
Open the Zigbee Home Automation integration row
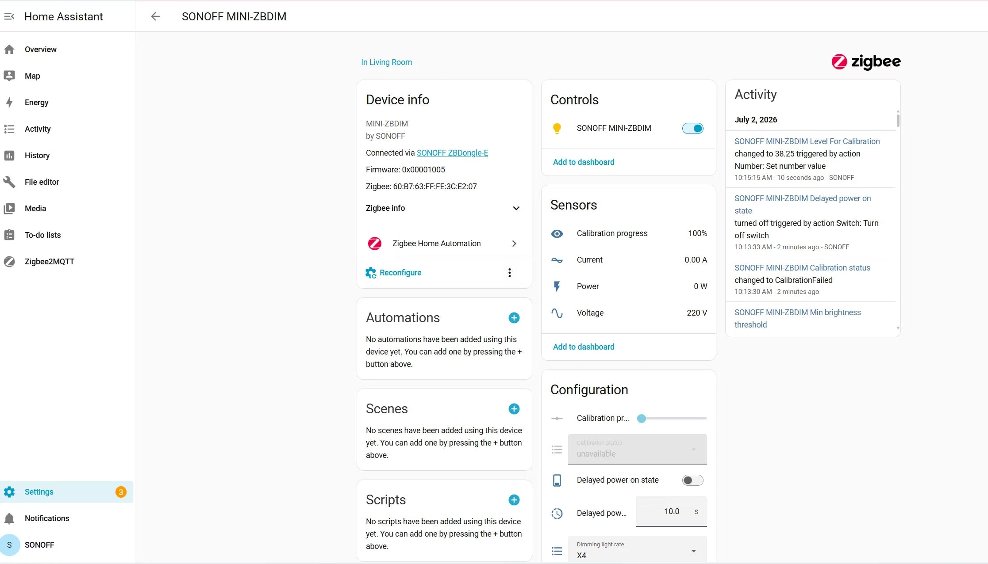coord(444,244)
